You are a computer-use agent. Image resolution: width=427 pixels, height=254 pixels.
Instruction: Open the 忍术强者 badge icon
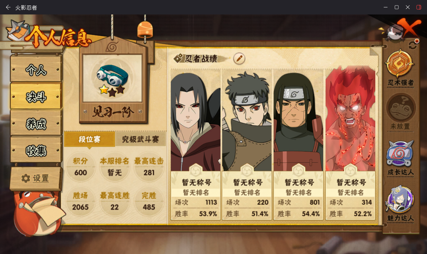(400, 64)
